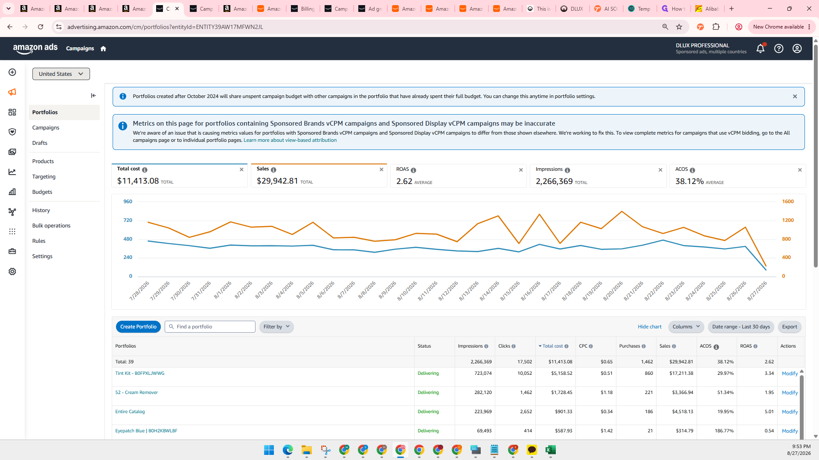The image size is (819, 460).
Task: Open Chrome extensions puzzle icon
Action: tap(716, 27)
